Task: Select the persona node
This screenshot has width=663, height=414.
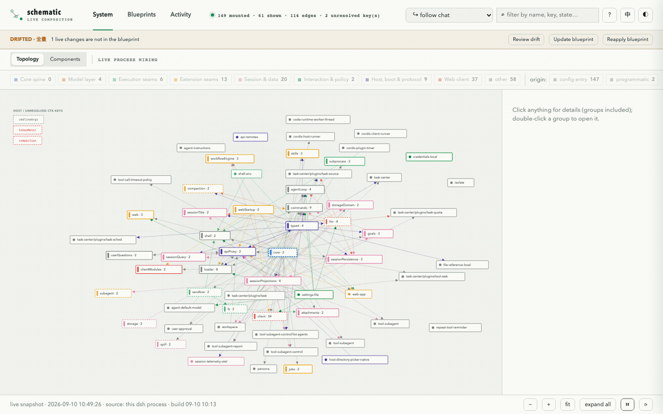Action: [263, 369]
